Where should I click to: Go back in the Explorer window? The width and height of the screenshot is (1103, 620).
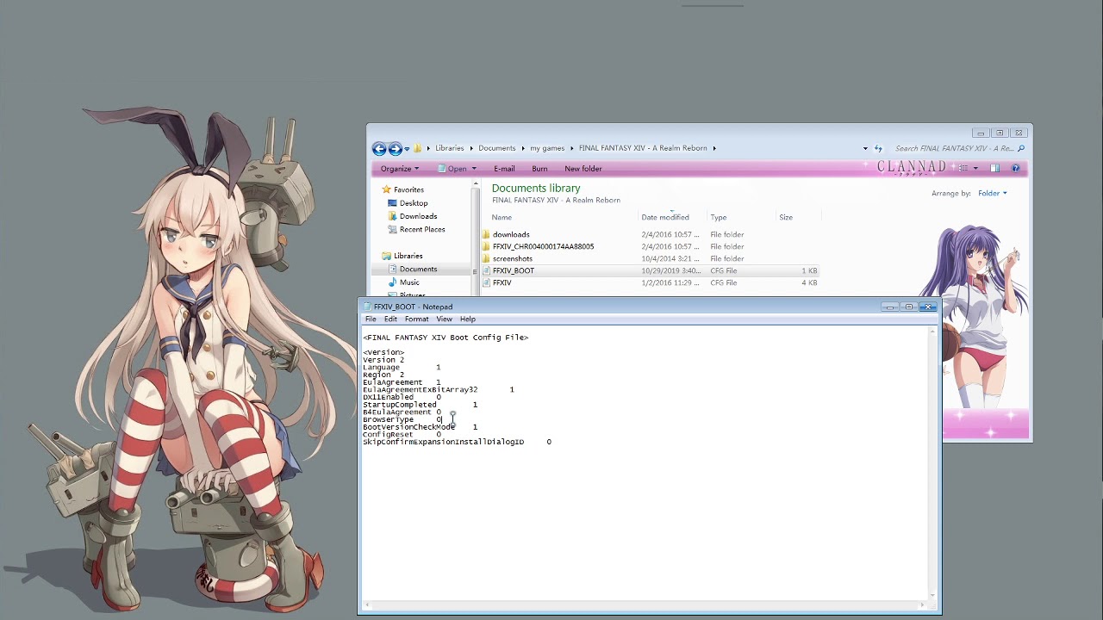tap(379, 148)
